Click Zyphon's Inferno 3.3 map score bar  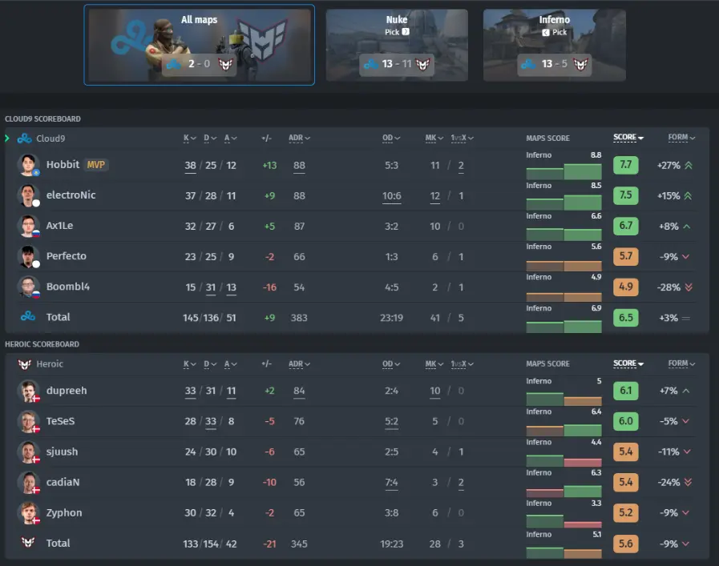coord(583,524)
